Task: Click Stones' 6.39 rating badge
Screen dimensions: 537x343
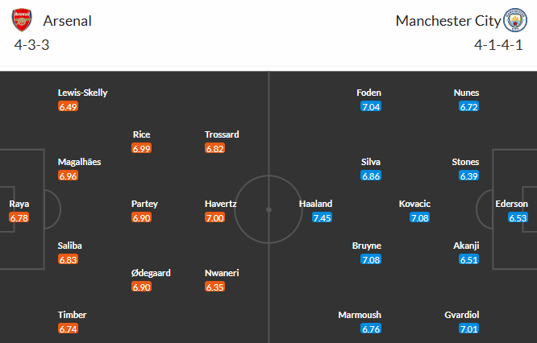Action: (x=468, y=176)
